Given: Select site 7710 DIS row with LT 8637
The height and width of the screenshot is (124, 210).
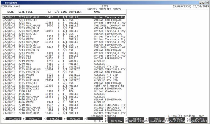Looking at the screenshot, I should pos(64,105).
